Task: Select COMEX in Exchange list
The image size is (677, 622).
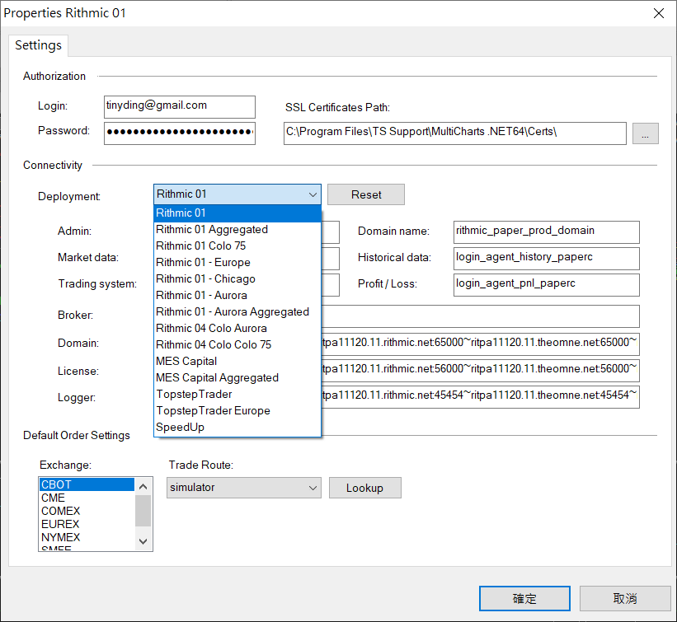Action: [87, 511]
